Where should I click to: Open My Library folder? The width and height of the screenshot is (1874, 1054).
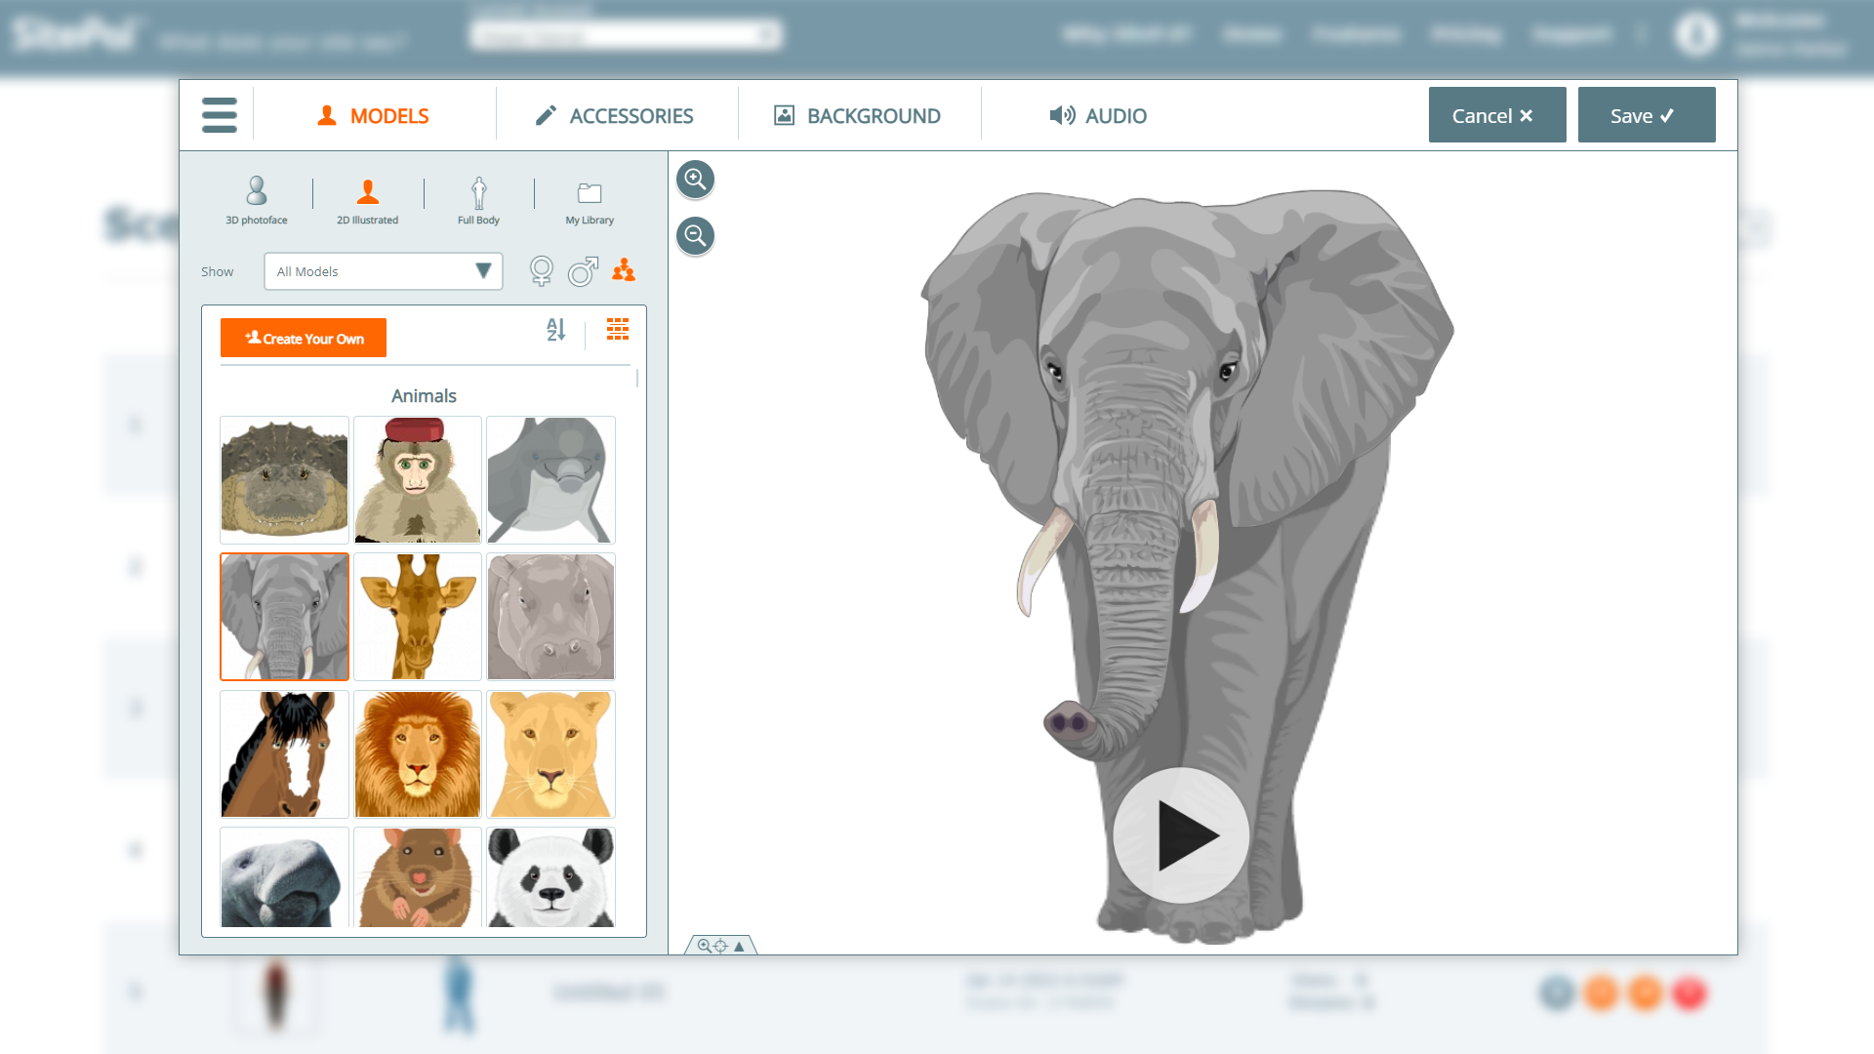point(590,203)
